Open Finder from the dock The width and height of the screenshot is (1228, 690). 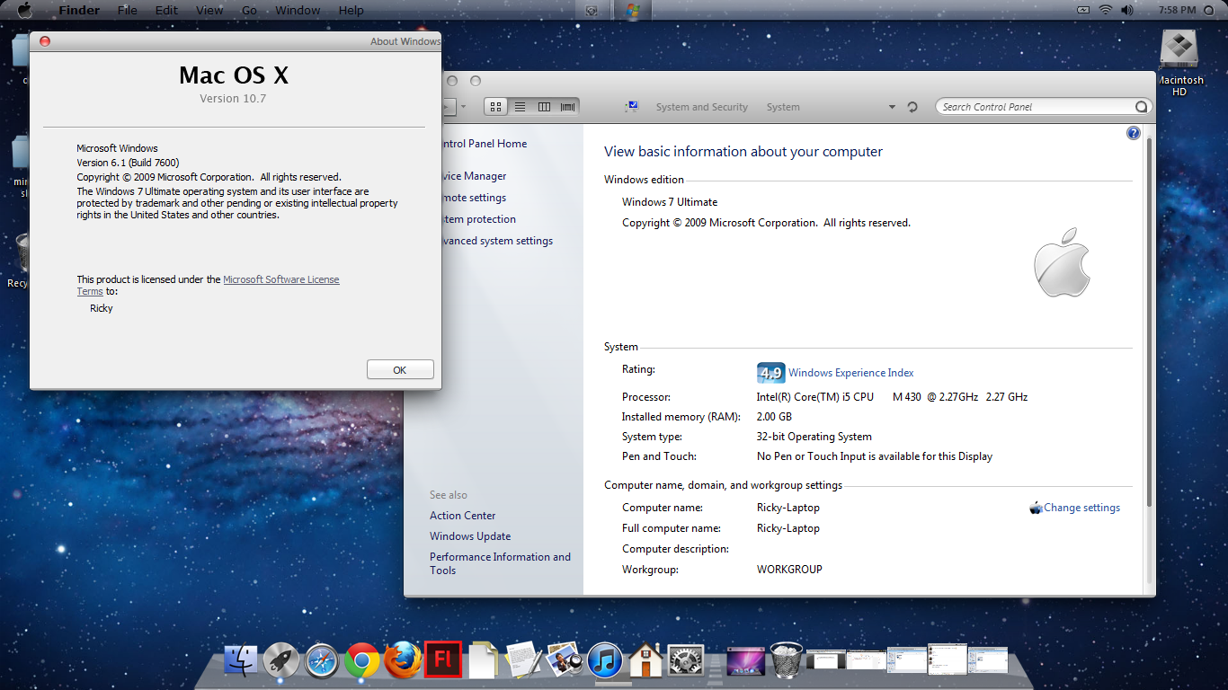coord(240,661)
